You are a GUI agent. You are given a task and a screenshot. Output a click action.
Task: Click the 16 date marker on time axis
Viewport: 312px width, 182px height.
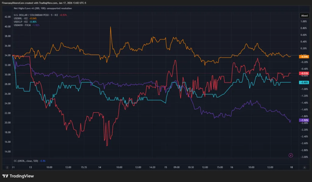tap(232, 167)
